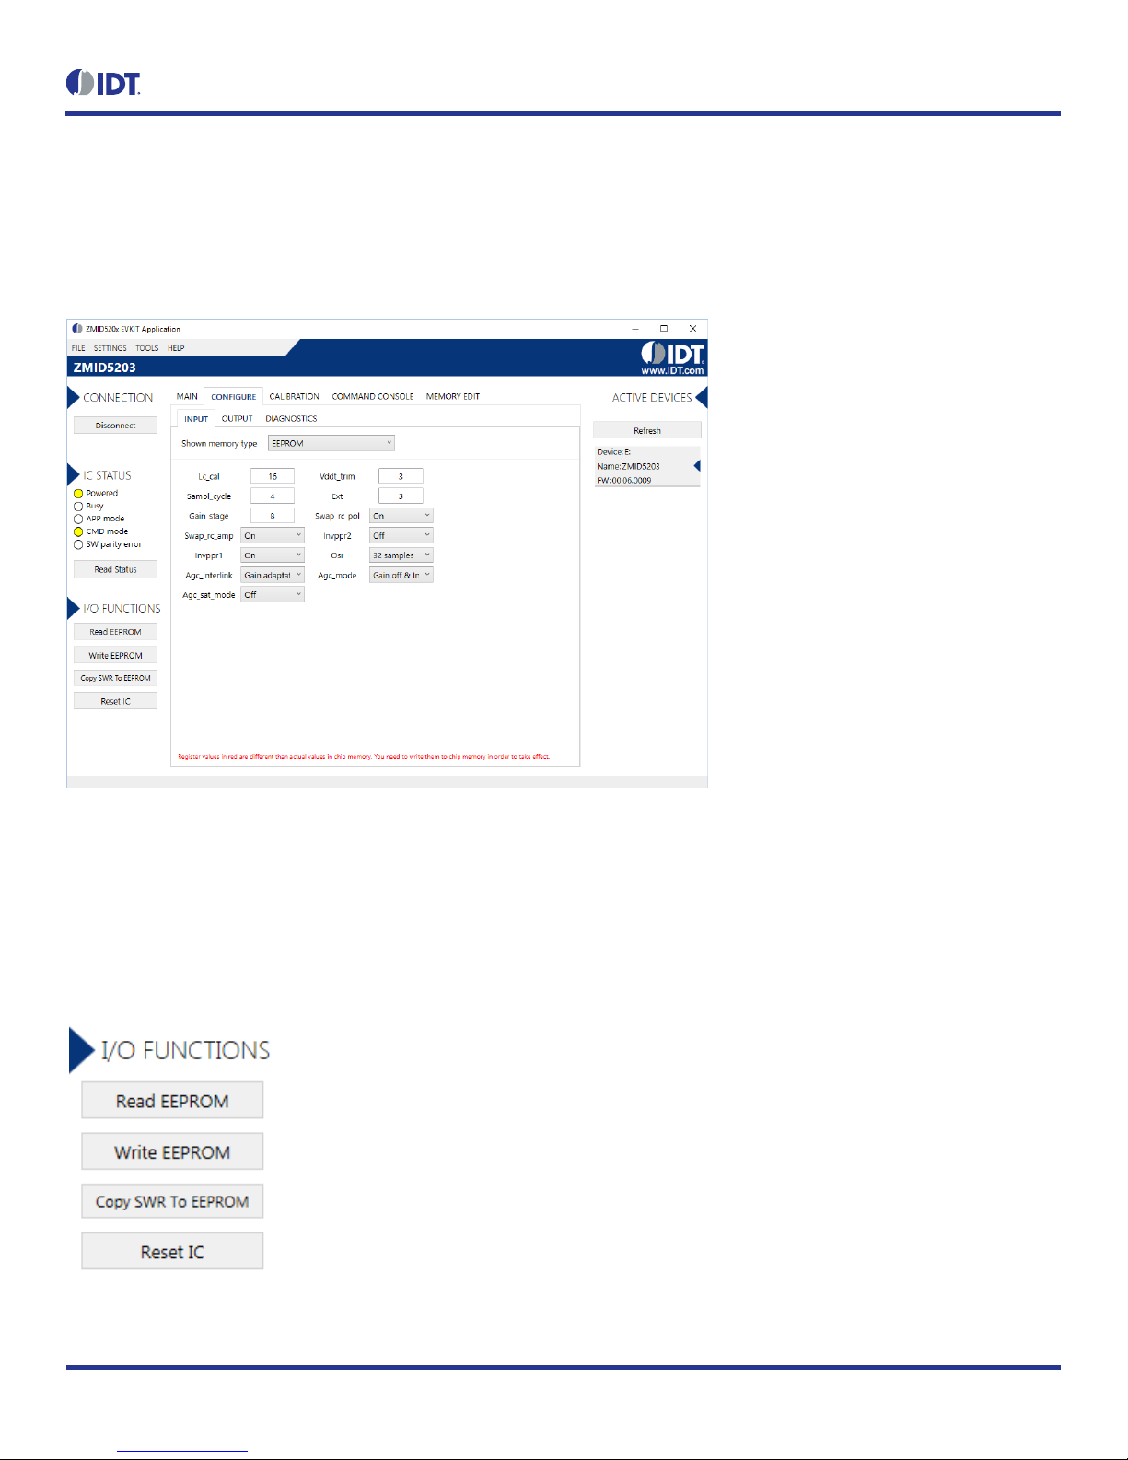1128x1460 pixels.
Task: Click the Disconnect button
Action: [x=115, y=426]
